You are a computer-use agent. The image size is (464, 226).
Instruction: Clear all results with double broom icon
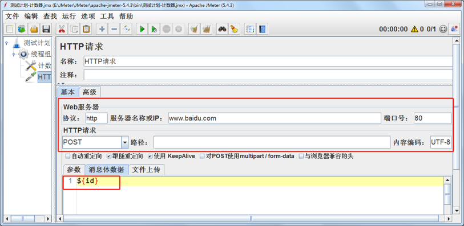click(x=206, y=29)
